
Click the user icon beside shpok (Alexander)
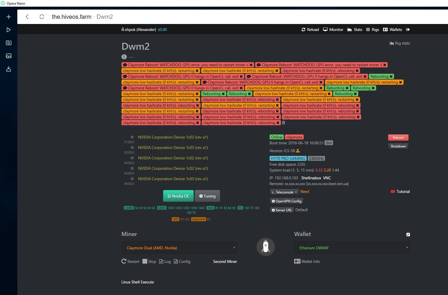coord(123,30)
